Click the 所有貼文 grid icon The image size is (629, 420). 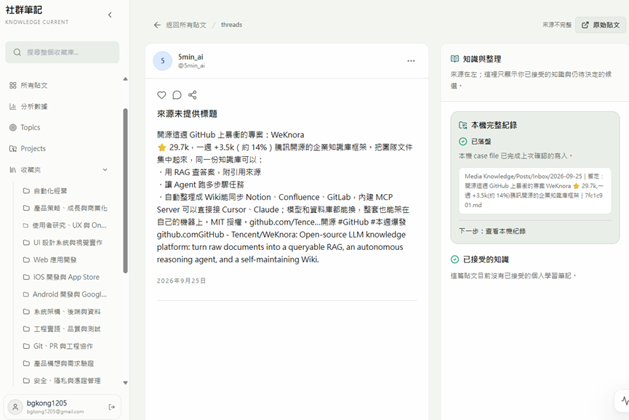coord(13,85)
